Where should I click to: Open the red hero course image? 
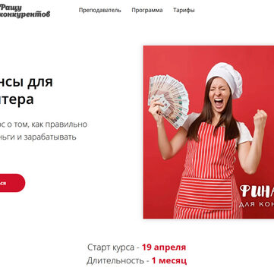coord(209,132)
